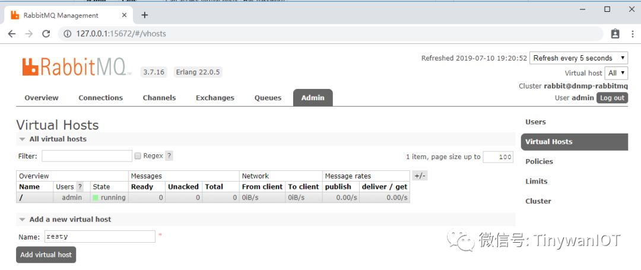Open the '/' virtual host link
The image size is (641, 270).
point(20,197)
